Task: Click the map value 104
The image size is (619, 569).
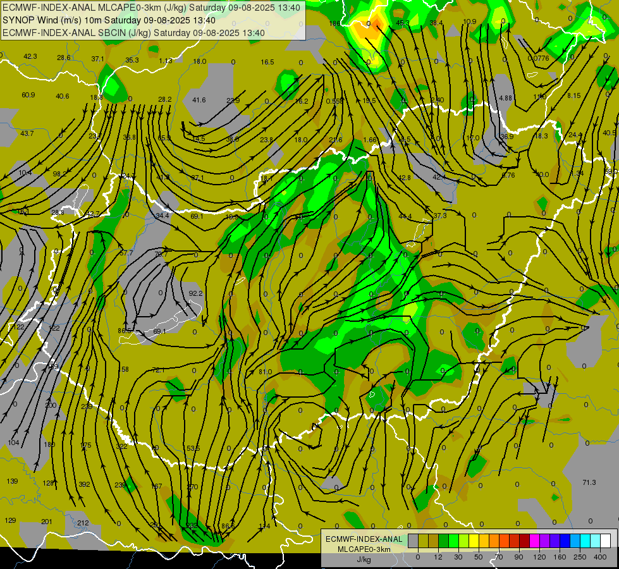Action: [13, 443]
